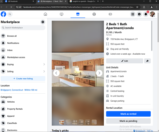Open the Gaming icon in top navigation
The height and width of the screenshot is (132, 159).
[x=110, y=14]
